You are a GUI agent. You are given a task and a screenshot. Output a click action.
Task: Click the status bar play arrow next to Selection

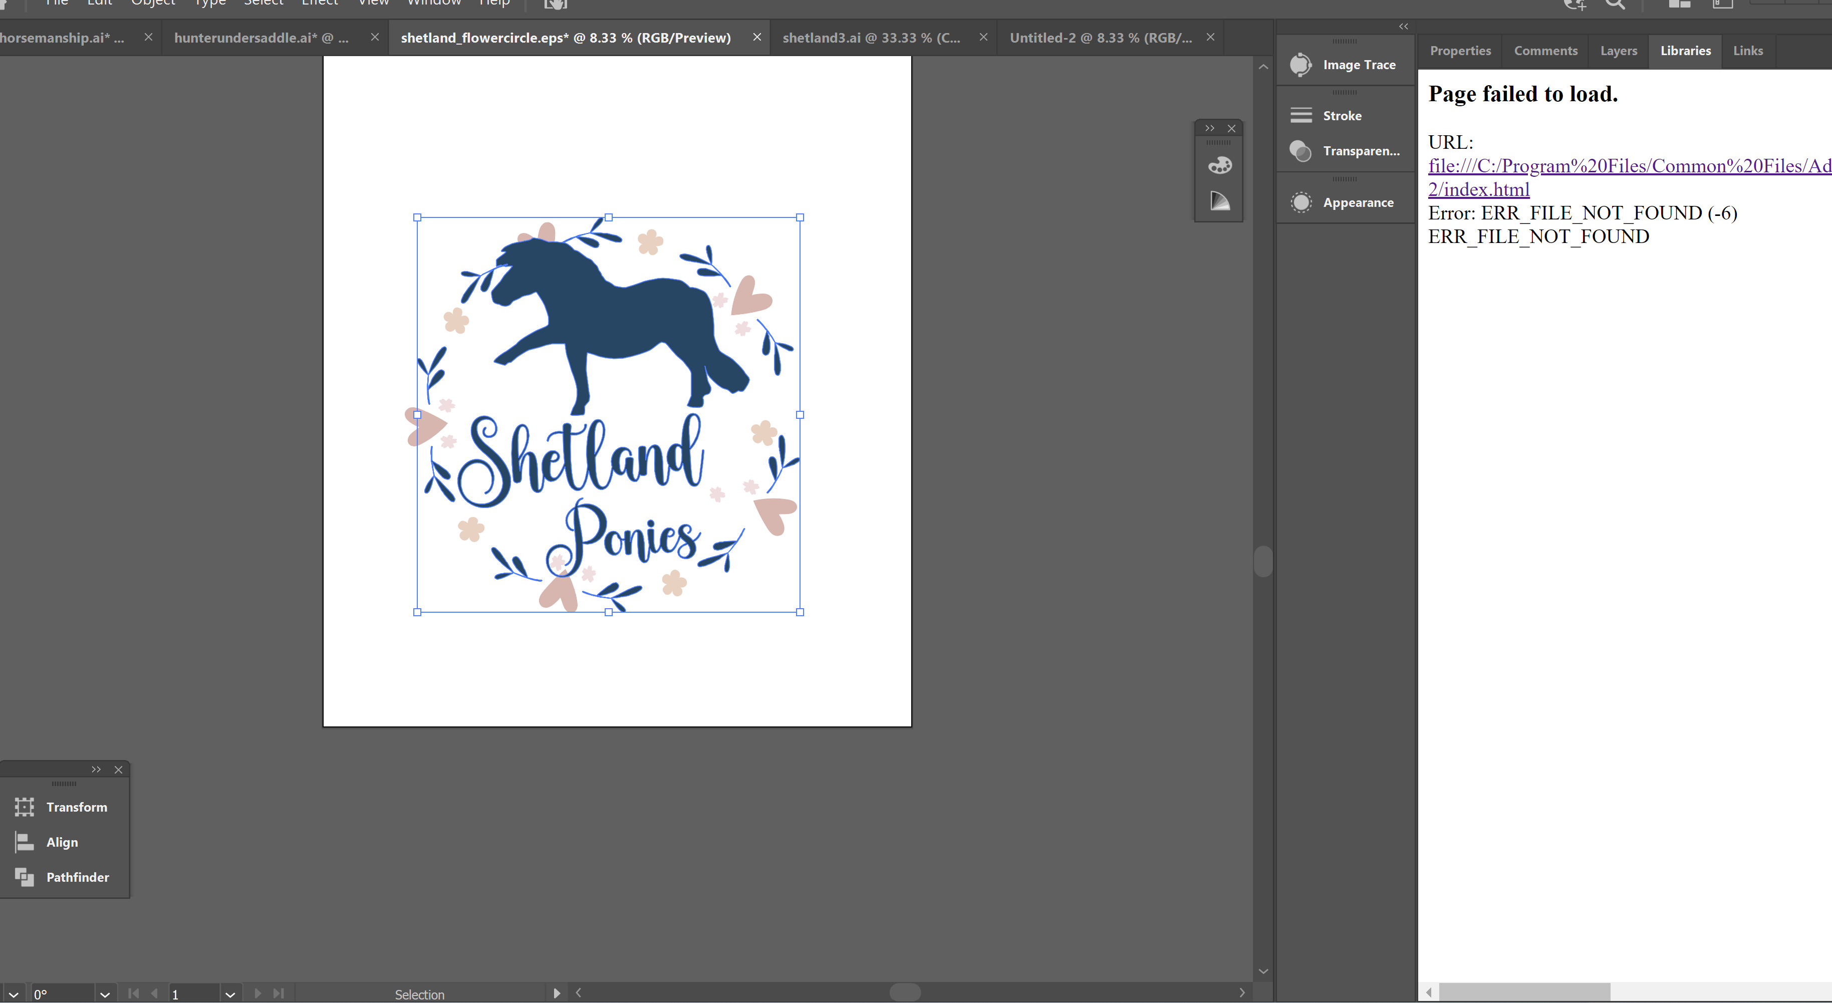pos(557,993)
